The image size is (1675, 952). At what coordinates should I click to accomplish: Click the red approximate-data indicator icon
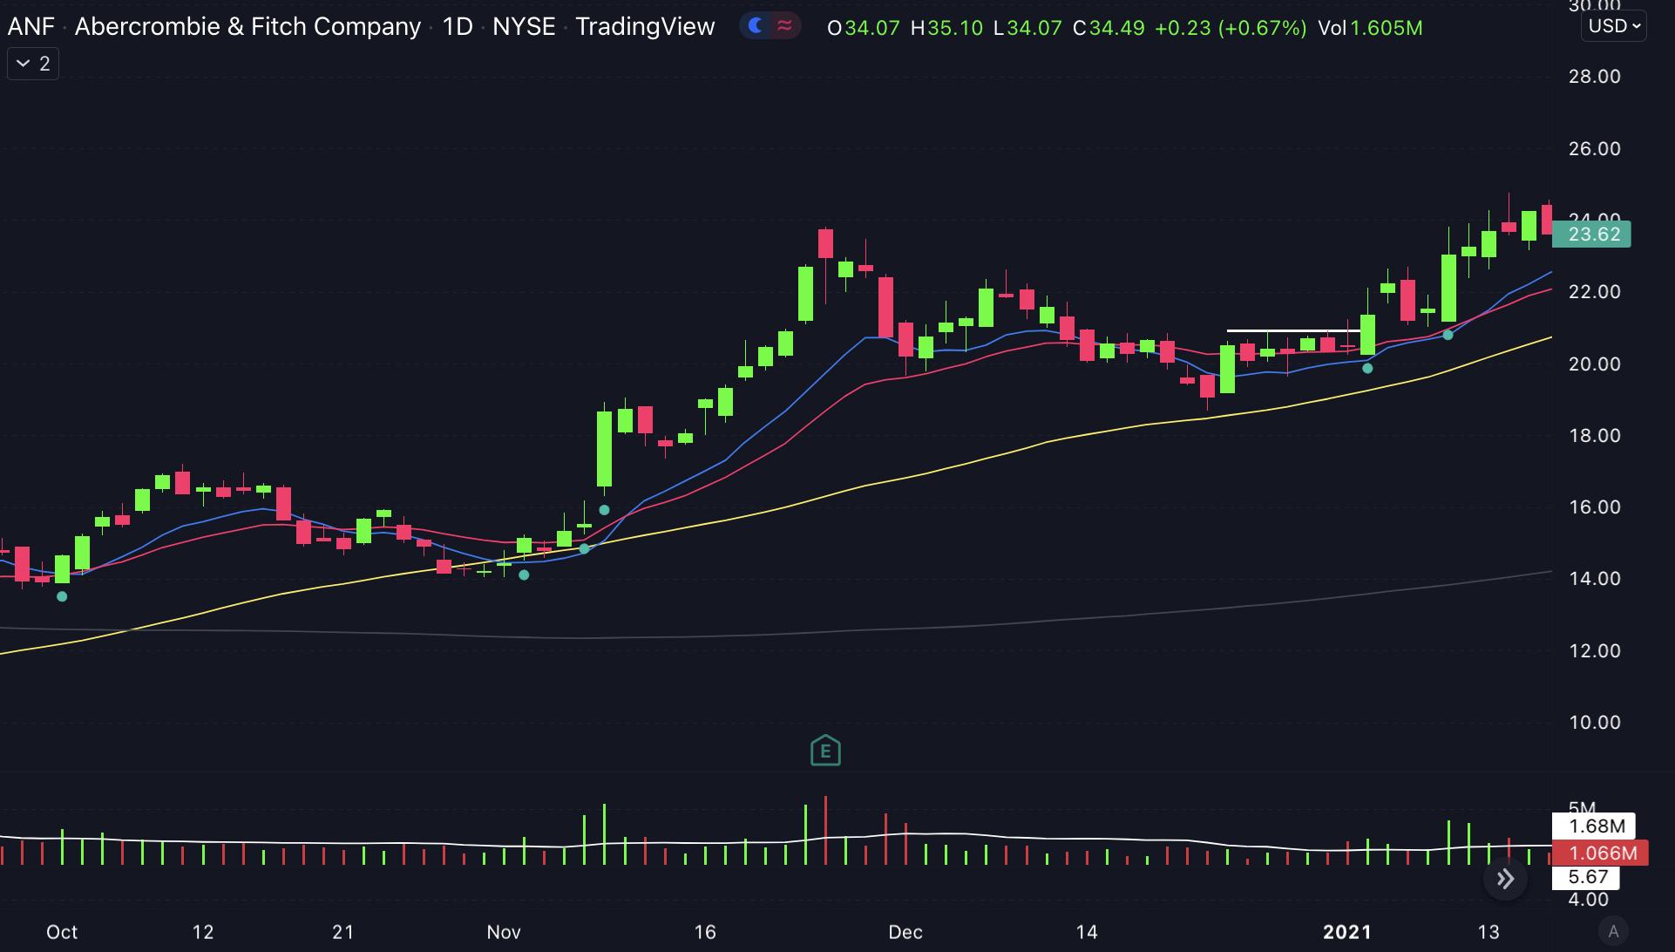tap(785, 26)
